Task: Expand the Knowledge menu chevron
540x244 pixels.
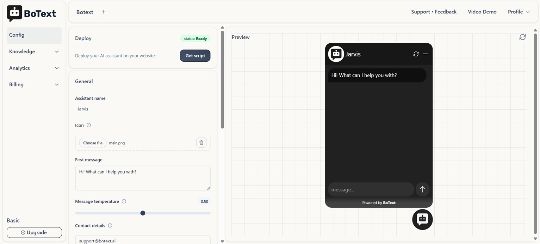Action: [x=57, y=52]
